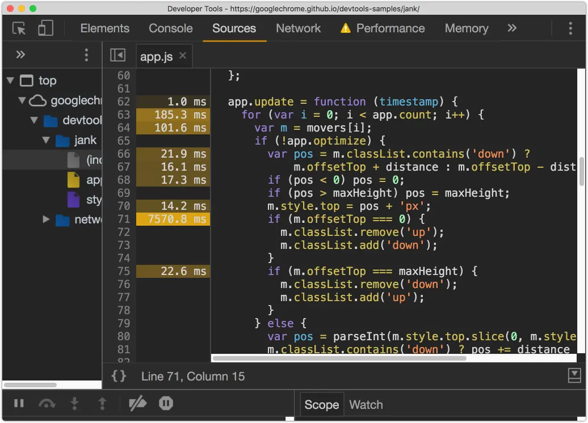Open the navigator pane kebab menu
This screenshot has width=588, height=423.
pos(87,54)
